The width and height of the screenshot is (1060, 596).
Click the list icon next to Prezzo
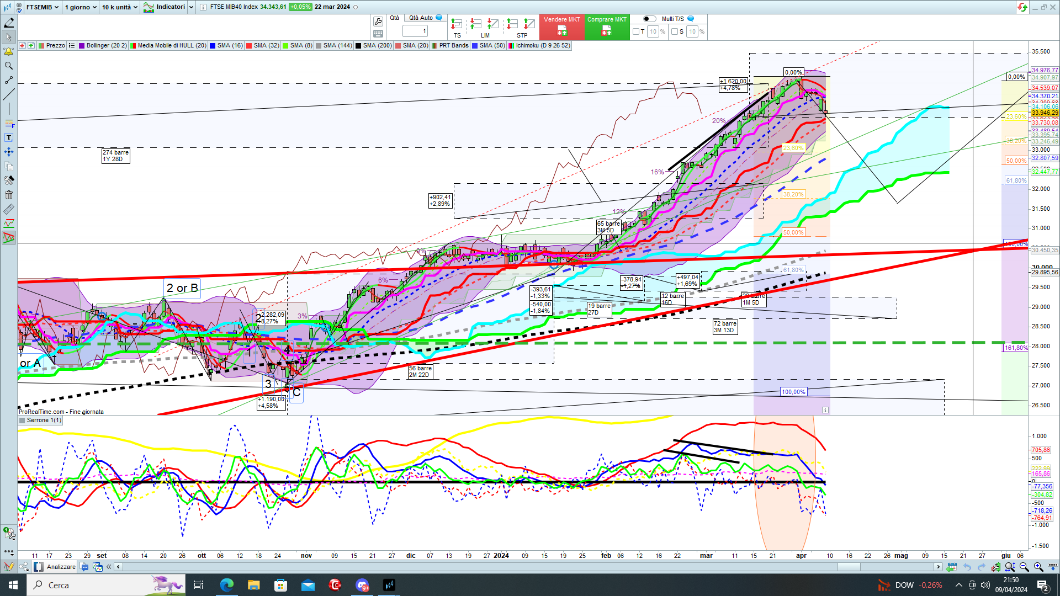72,46
